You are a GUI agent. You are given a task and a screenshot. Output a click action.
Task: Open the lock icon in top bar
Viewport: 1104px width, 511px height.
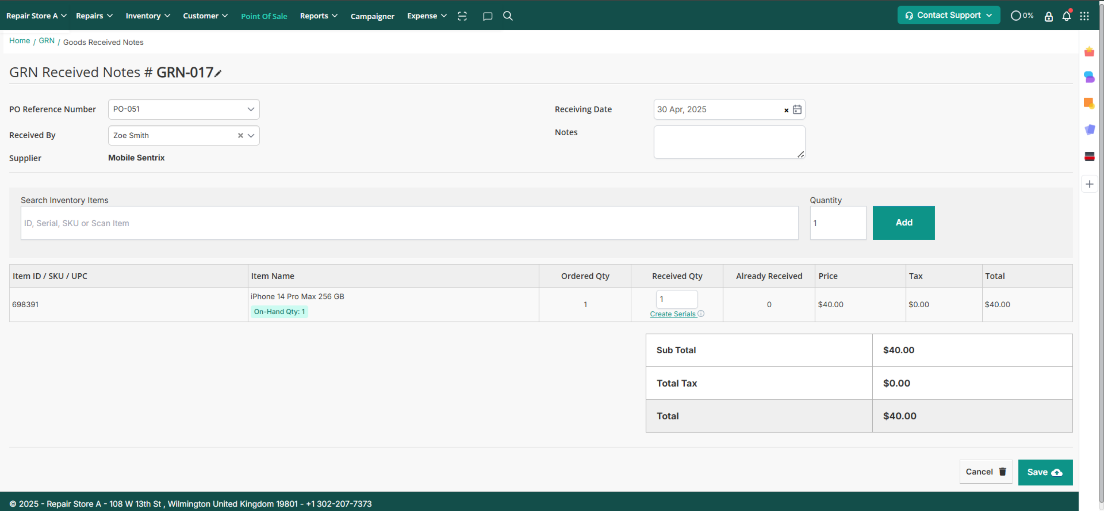tap(1048, 16)
